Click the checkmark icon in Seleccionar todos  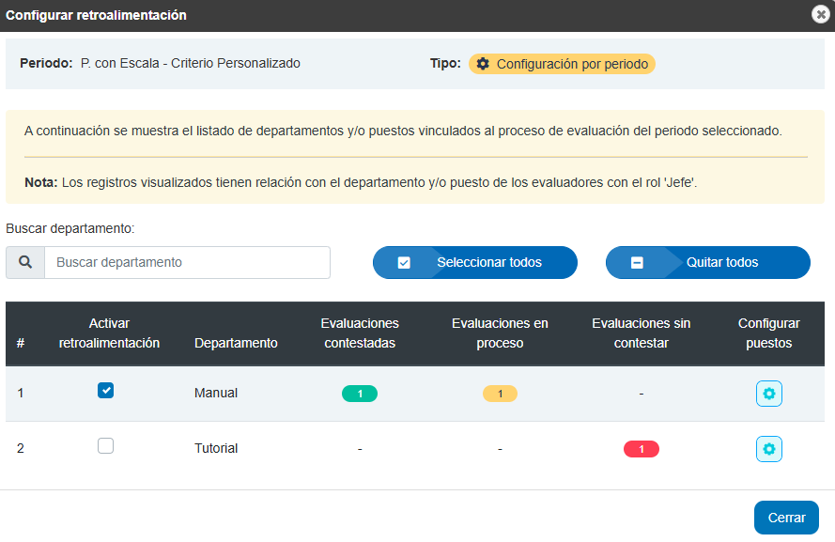pos(404,262)
